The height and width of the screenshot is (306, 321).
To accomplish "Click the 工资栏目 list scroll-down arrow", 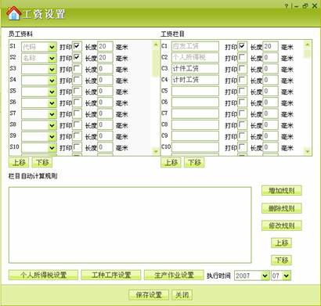I will [x=308, y=151].
